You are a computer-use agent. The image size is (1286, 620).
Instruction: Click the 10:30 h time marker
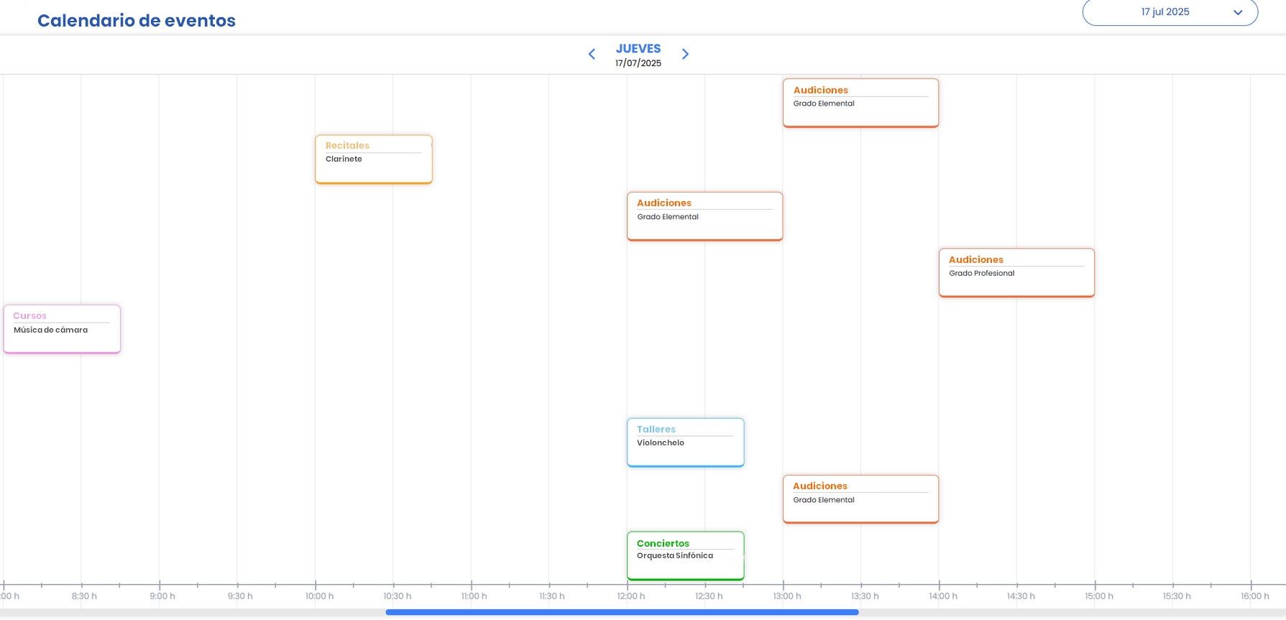point(398,596)
